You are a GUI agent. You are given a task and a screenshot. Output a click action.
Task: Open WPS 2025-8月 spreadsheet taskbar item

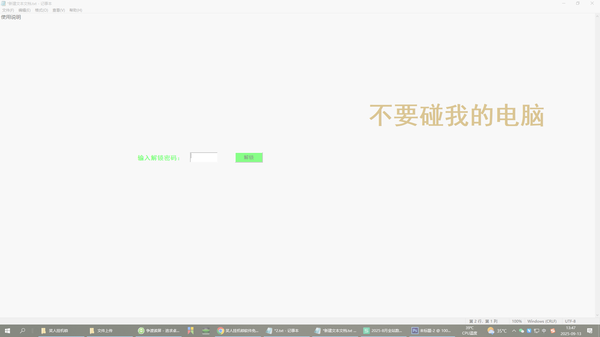point(383,331)
